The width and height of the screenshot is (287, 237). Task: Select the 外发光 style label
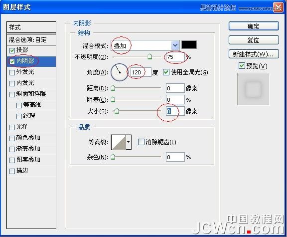coord(25,72)
